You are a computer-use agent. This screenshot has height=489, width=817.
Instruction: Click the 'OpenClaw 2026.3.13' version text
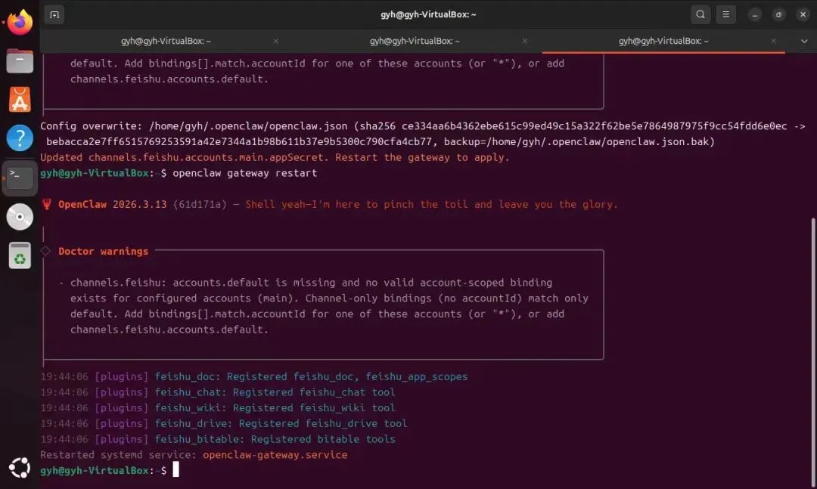coord(113,204)
